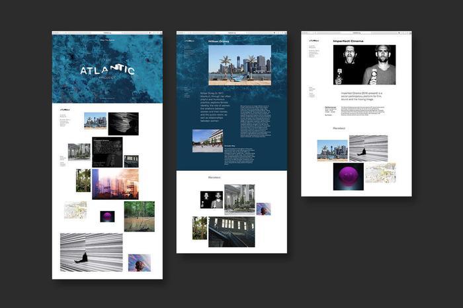The height and width of the screenshot is (308, 463).
Task: Open the pink scaffolding image on the homepage
Action: pyautogui.click(x=115, y=184)
